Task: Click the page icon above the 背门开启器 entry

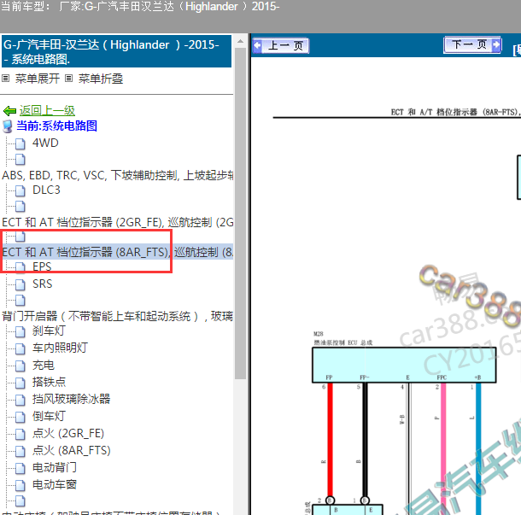Action: [x=20, y=301]
